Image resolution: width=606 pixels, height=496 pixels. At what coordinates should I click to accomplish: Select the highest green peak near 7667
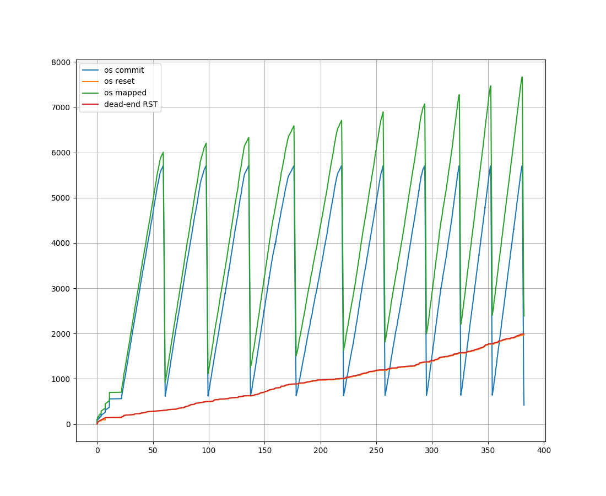coord(522,78)
